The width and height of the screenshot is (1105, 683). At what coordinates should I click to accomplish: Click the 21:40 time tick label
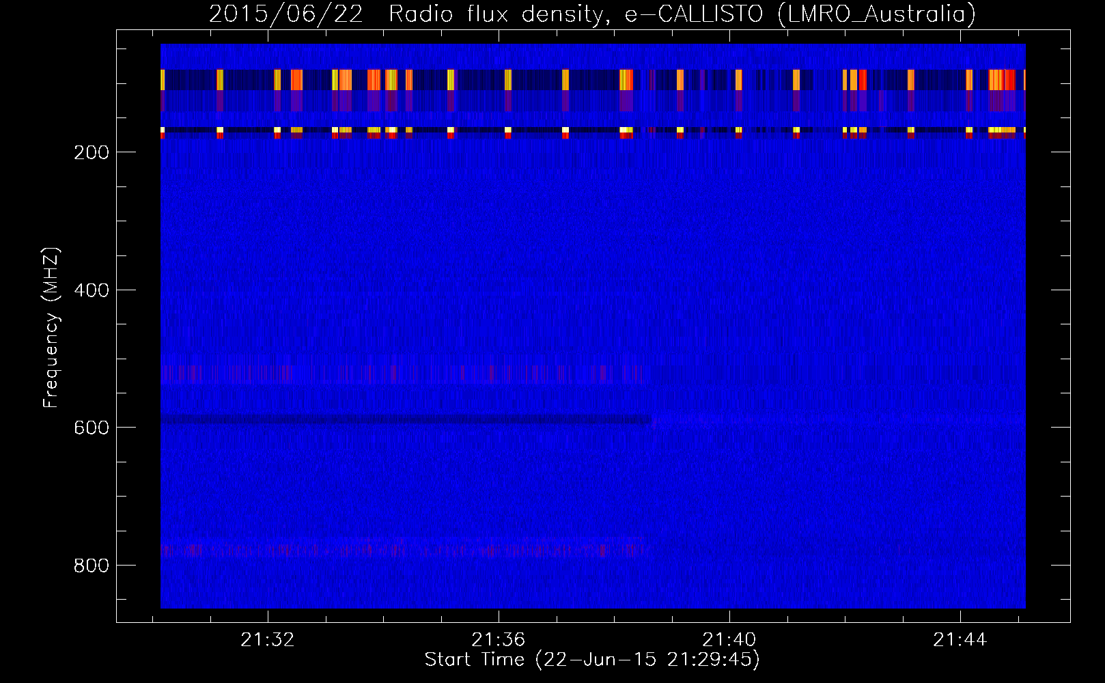point(729,639)
